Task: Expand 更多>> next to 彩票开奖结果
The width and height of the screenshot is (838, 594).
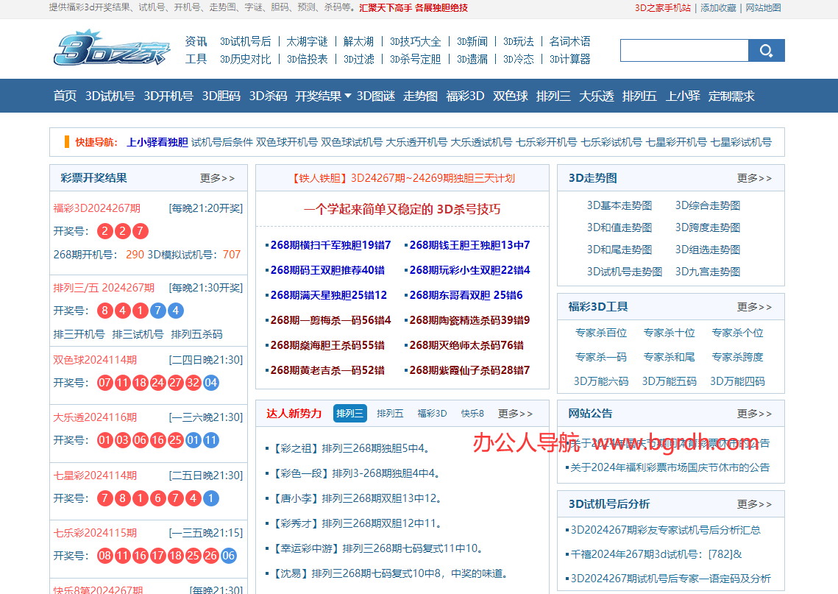Action: pyautogui.click(x=218, y=178)
